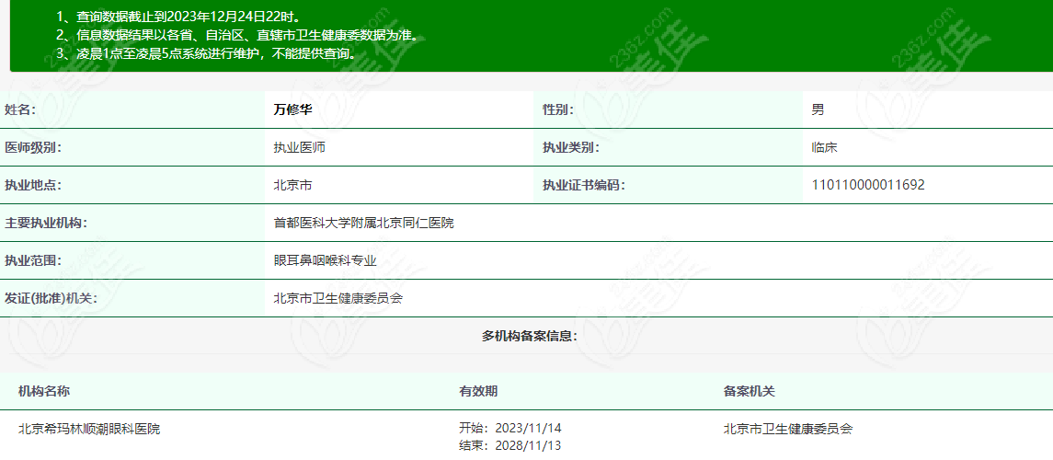Click the doctor name 万修华
The image size is (1053, 460).
[x=292, y=109]
